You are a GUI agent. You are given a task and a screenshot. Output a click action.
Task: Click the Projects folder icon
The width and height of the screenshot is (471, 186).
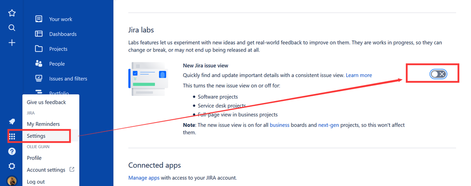click(x=39, y=49)
